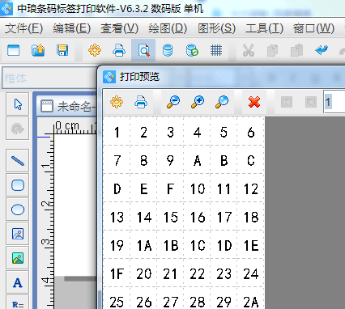The width and height of the screenshot is (345, 309).
Task: Select the 未命名 document tab
Action: coord(67,107)
